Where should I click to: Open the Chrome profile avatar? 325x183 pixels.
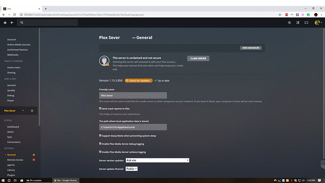pyautogui.click(x=316, y=15)
